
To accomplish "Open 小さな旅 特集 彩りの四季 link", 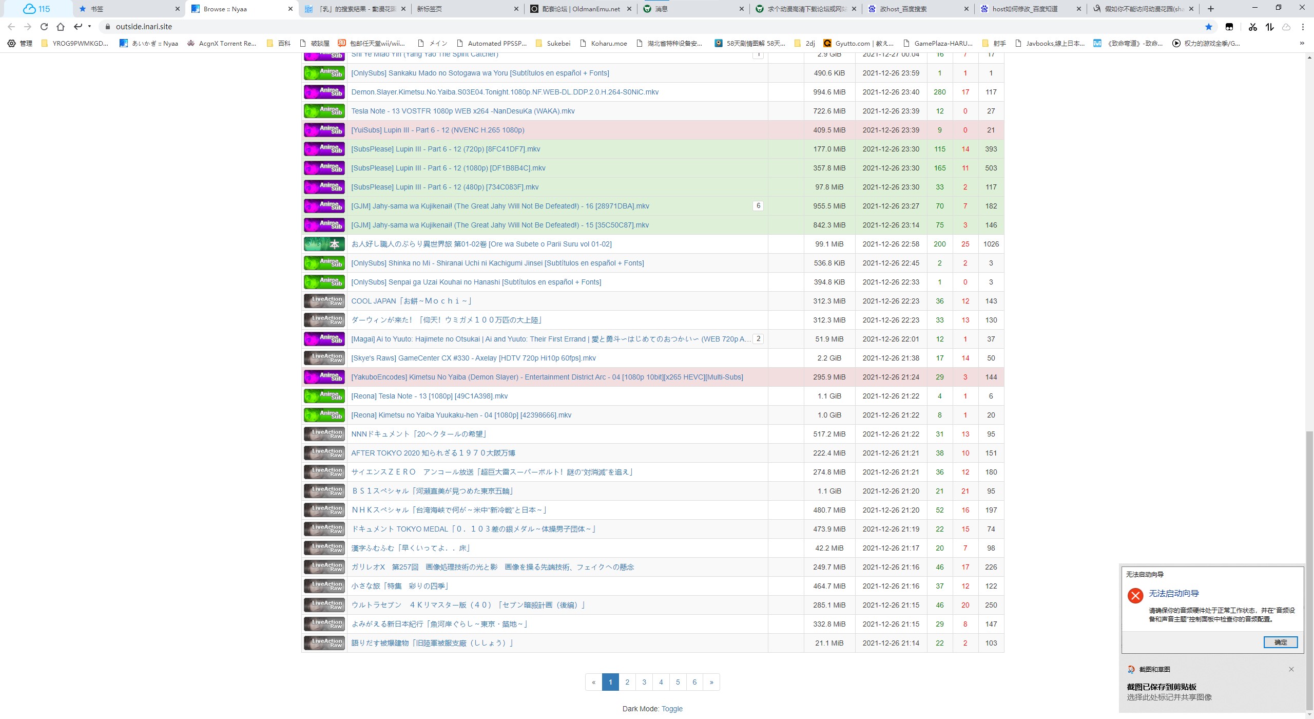I will pos(400,586).
